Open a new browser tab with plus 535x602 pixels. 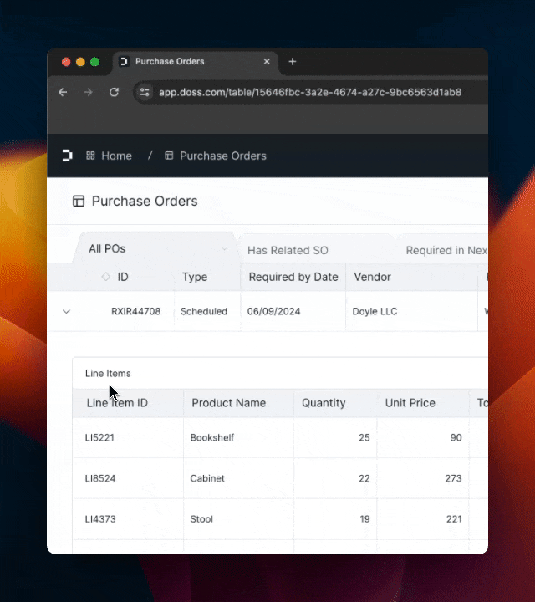click(293, 61)
